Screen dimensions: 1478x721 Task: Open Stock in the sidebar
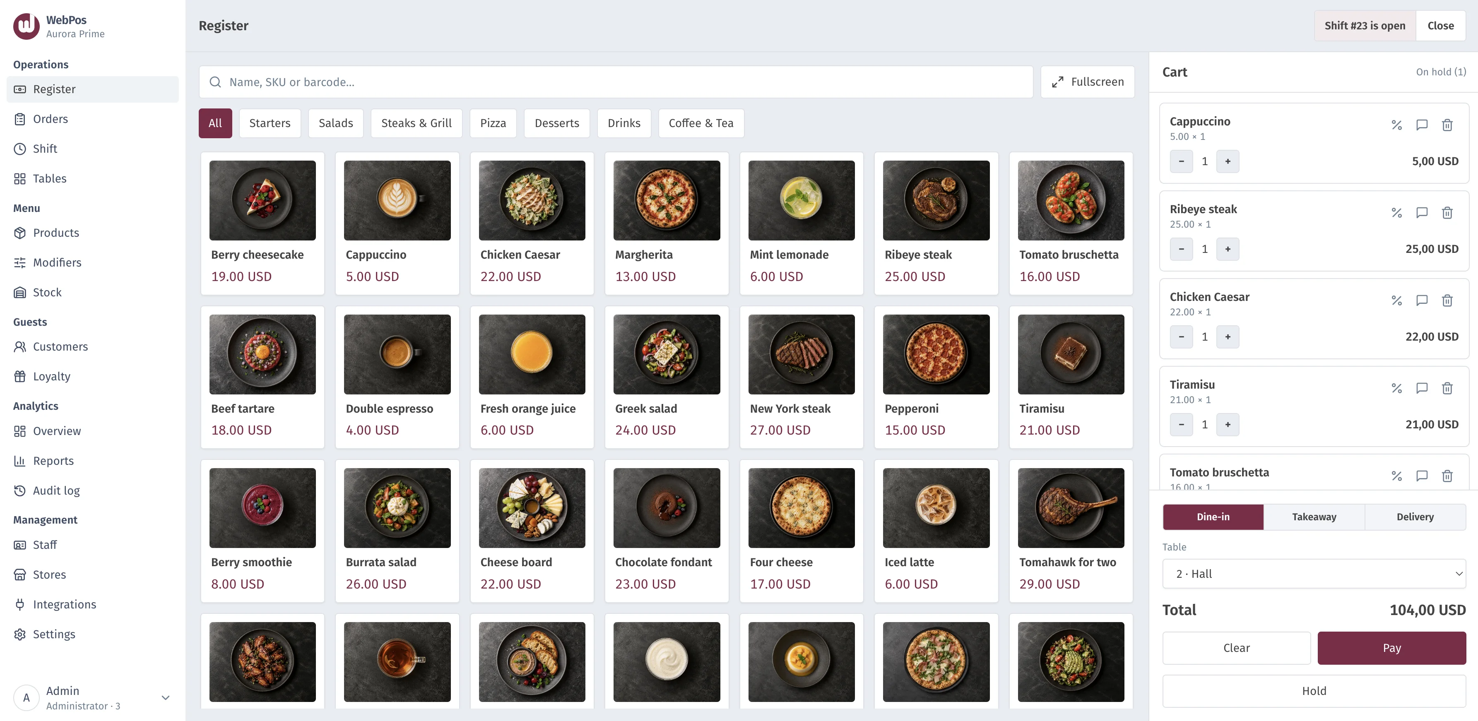point(92,293)
